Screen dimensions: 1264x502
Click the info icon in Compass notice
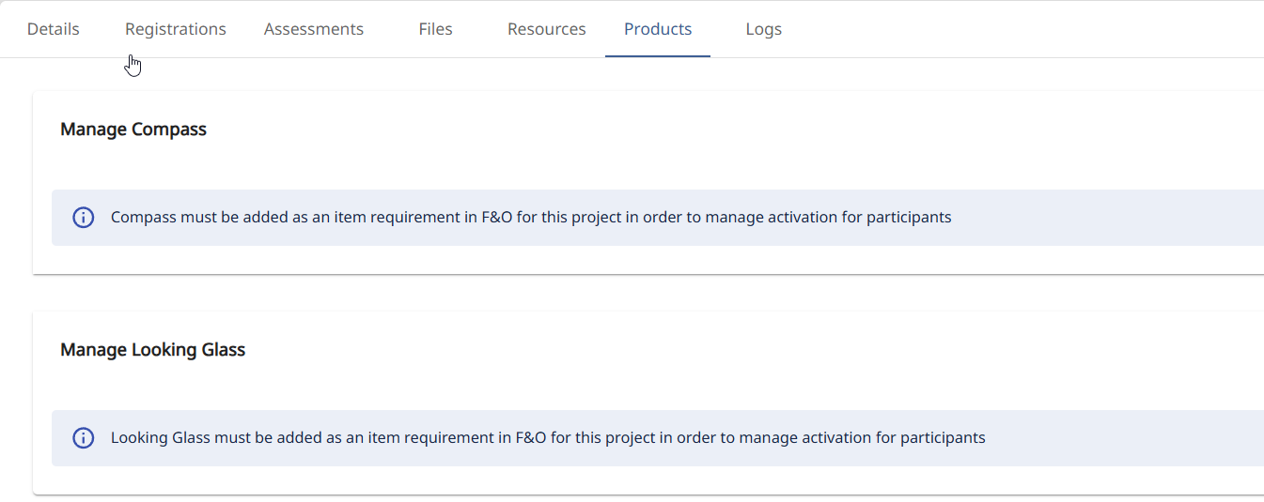click(84, 218)
